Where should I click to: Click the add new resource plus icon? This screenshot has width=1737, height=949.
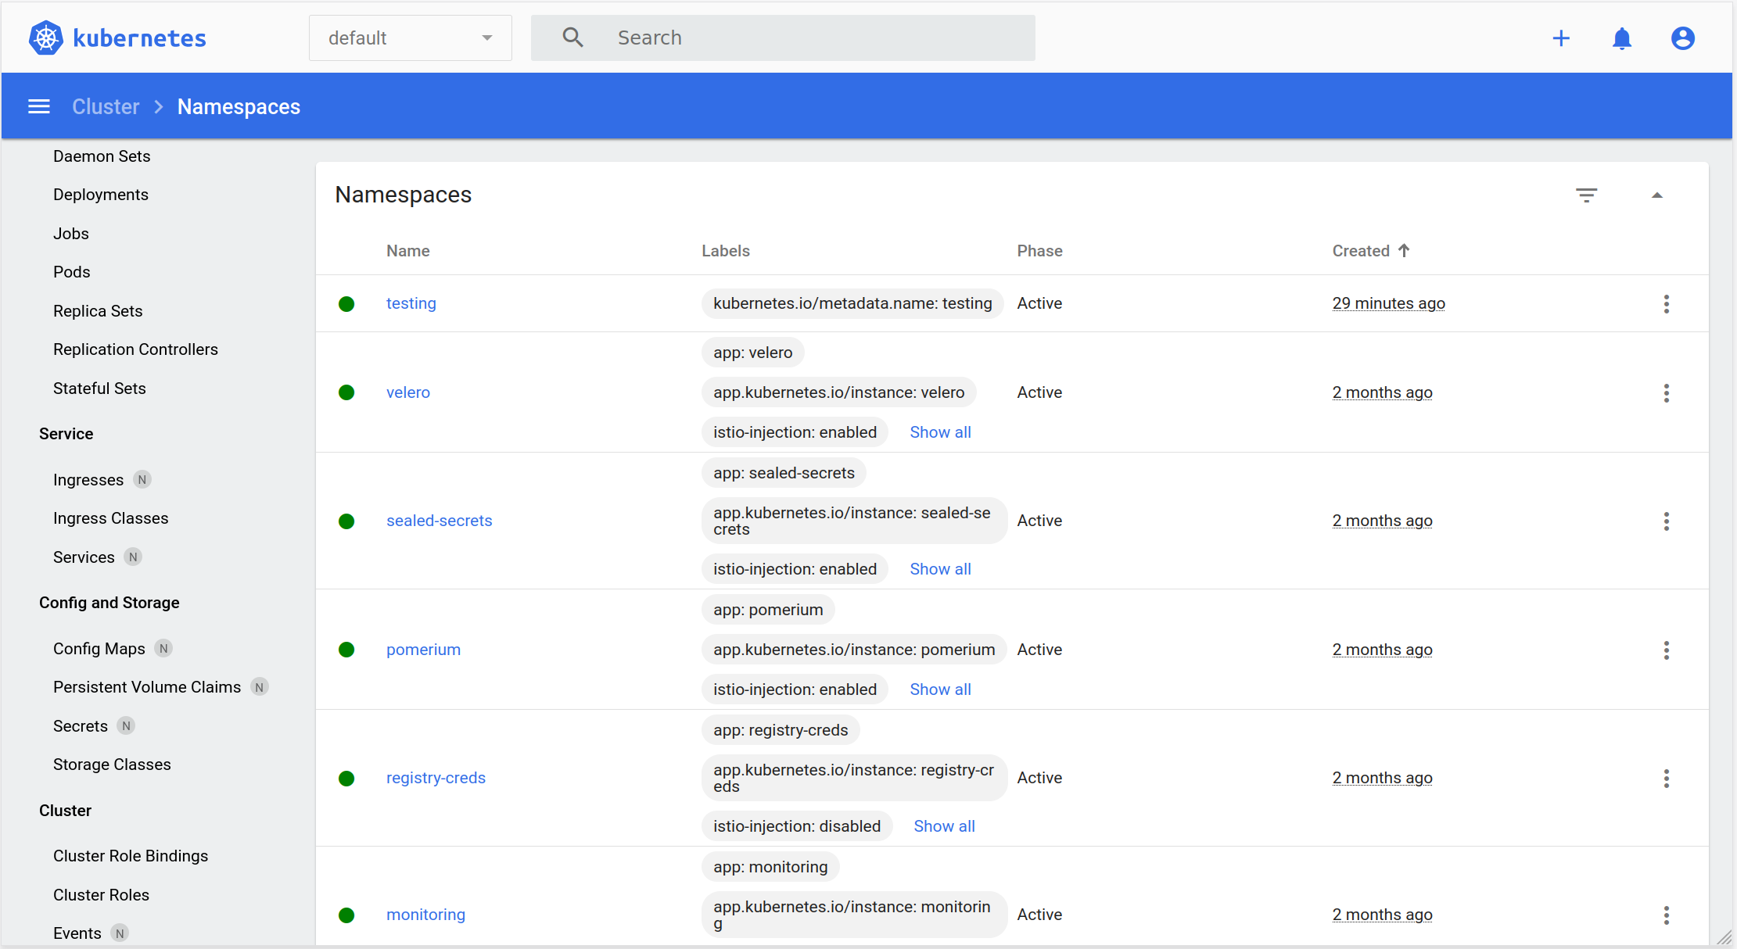click(x=1560, y=38)
